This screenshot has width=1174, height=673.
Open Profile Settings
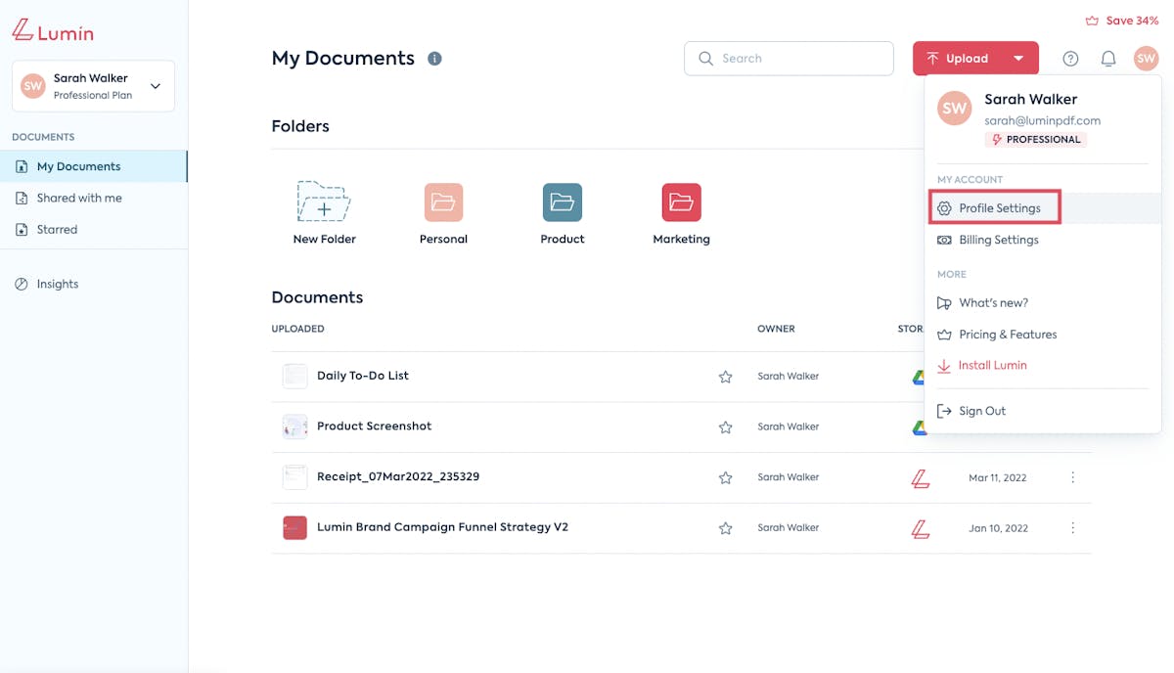pos(995,208)
